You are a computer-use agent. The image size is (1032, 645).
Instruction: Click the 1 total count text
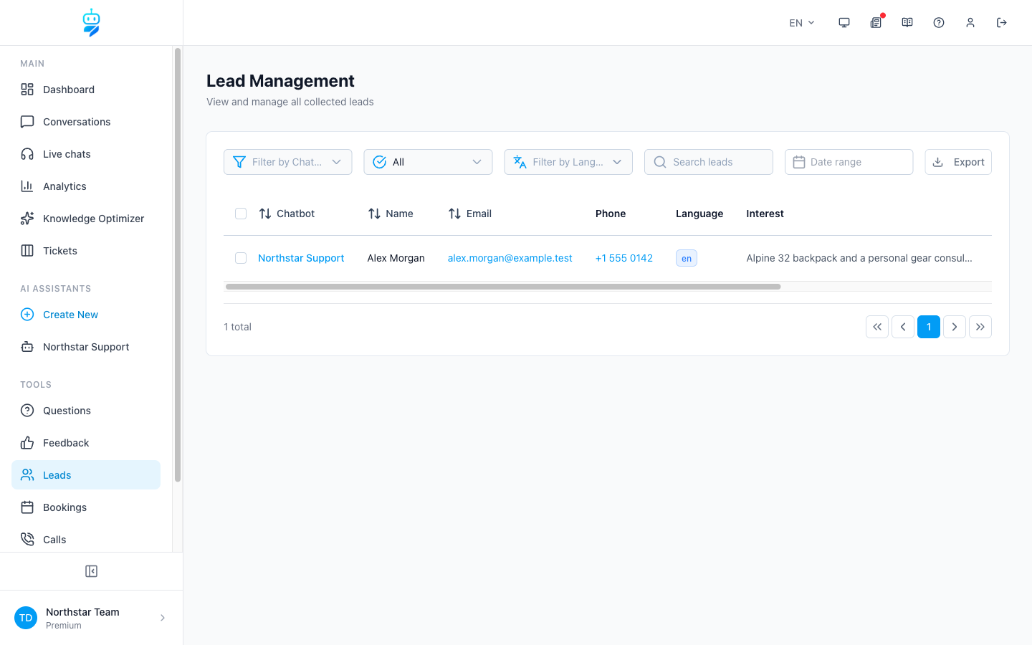[x=237, y=327]
